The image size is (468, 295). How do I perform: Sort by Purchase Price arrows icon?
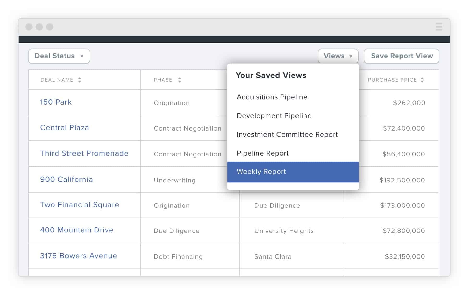coord(422,80)
